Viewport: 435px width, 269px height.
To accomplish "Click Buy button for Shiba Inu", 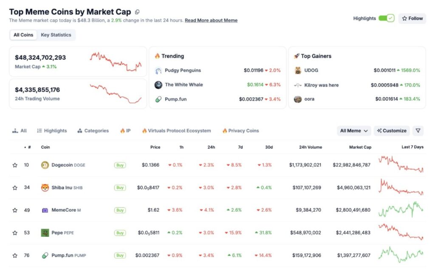I will (x=120, y=188).
